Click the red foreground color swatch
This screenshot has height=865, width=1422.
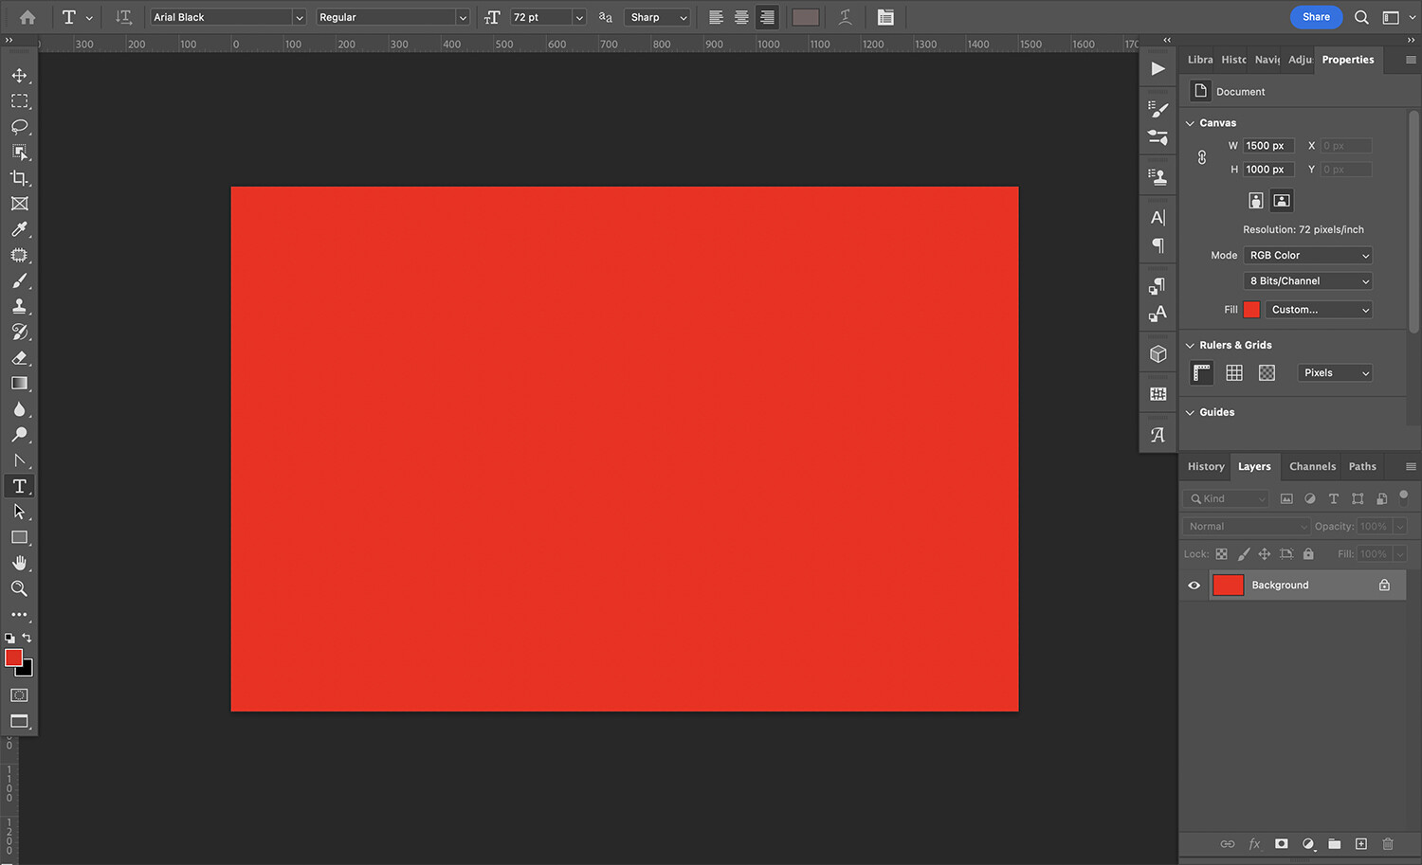coord(13,658)
